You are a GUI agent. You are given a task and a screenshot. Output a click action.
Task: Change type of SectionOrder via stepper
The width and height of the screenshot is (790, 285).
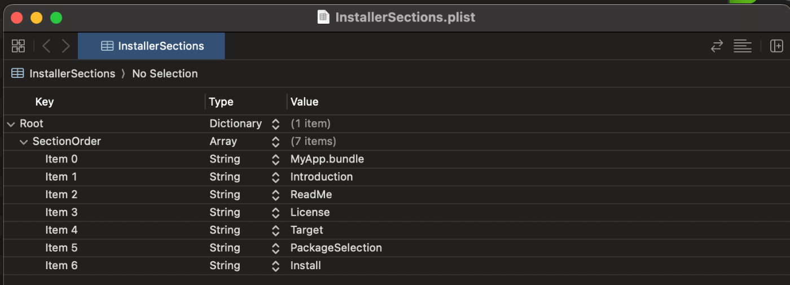[x=275, y=142]
